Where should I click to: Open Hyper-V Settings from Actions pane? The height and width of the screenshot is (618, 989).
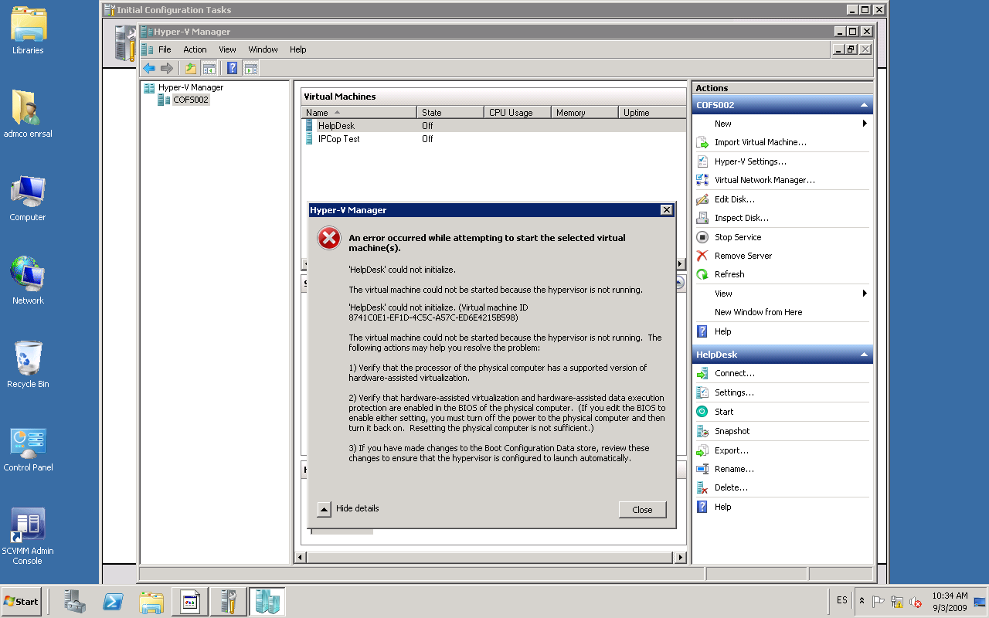752,161
